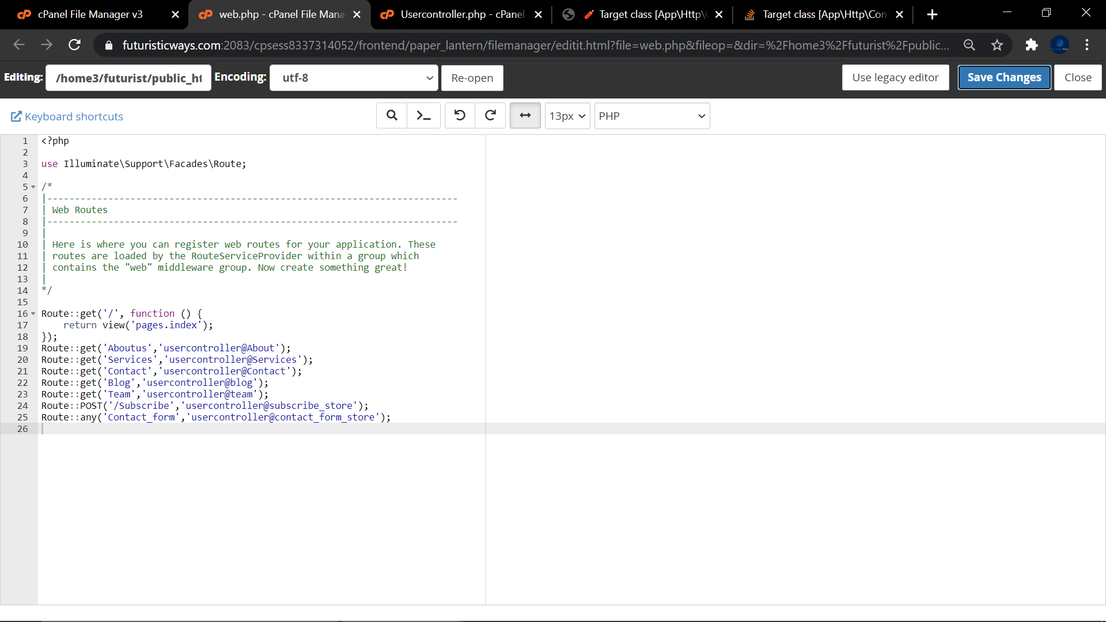The width and height of the screenshot is (1106, 622).
Task: Click the Save Changes button
Action: pyautogui.click(x=1004, y=78)
